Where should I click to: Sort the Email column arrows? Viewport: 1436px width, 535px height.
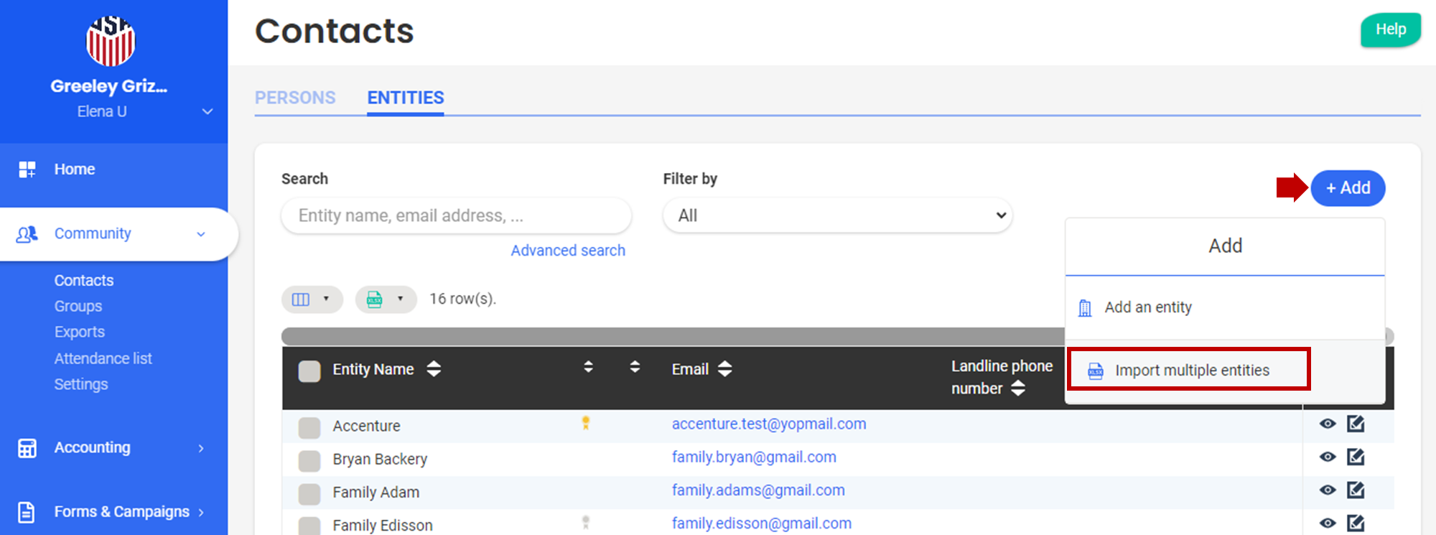click(x=725, y=369)
